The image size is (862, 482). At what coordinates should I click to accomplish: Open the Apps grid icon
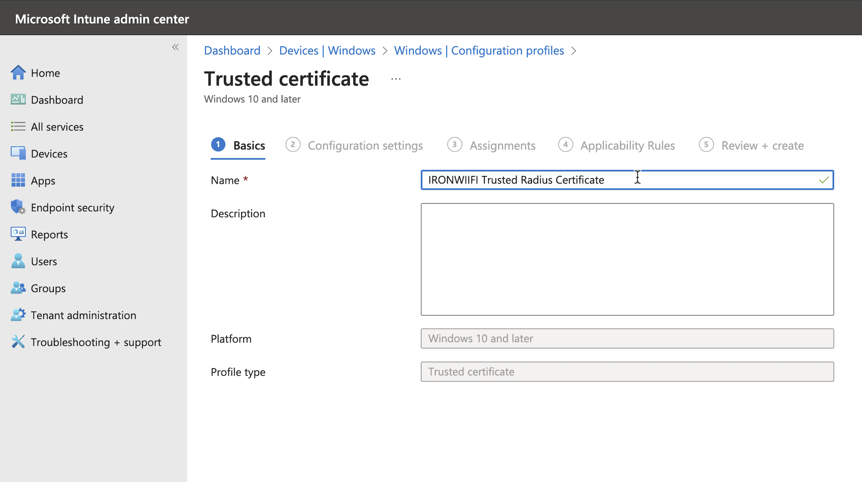[x=17, y=180]
